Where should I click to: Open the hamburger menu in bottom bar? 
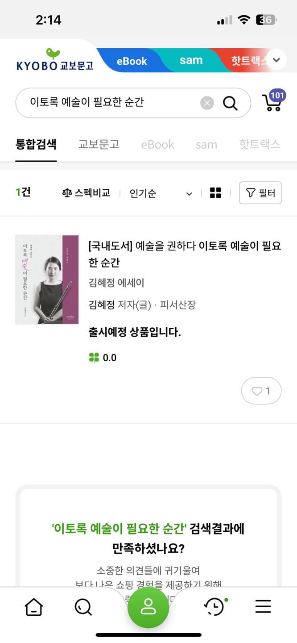pyautogui.click(x=263, y=606)
